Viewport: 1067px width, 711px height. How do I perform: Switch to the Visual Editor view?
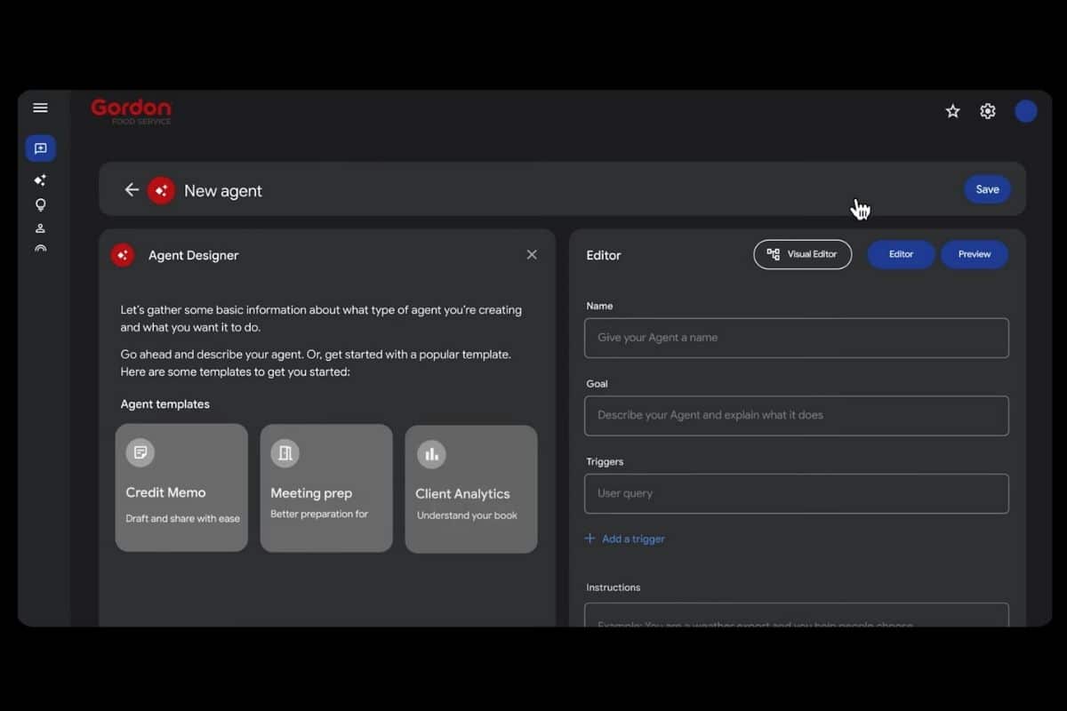[x=802, y=254]
